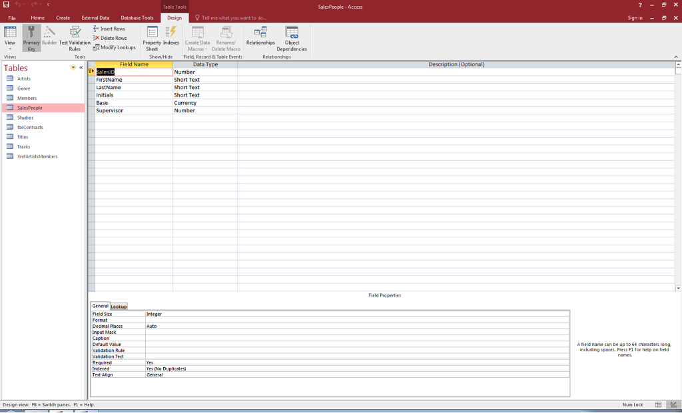Open the Indexes window
This screenshot has width=682, height=413.
171,38
